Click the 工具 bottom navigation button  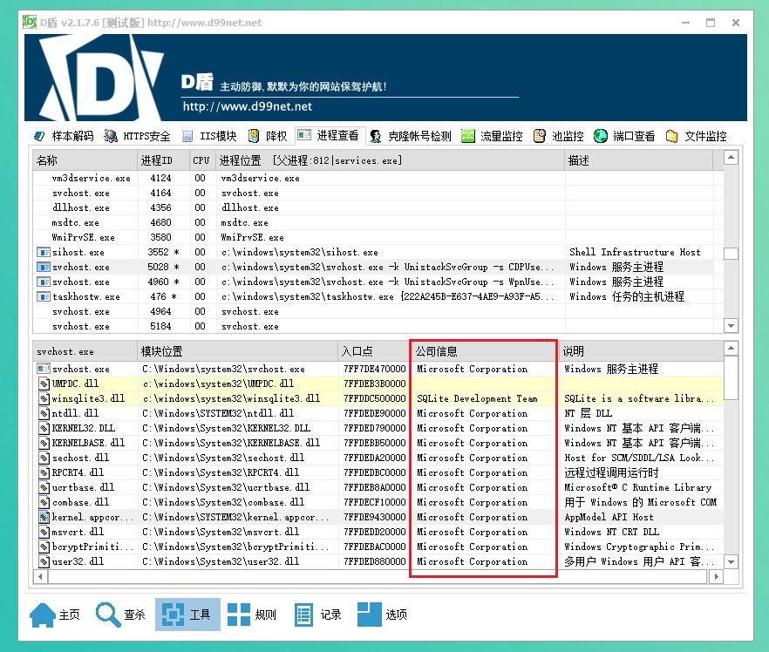[x=187, y=615]
